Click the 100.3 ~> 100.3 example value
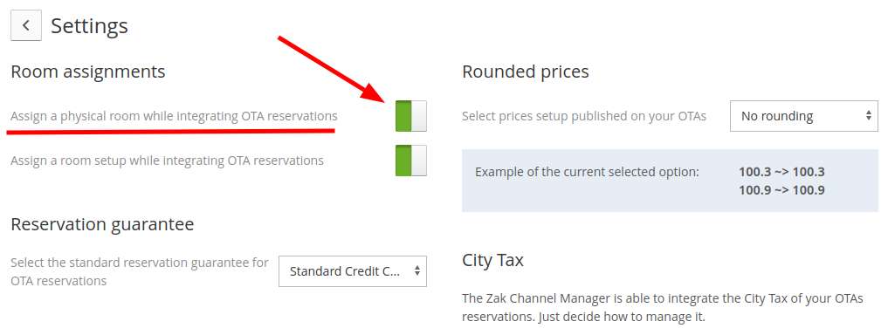The width and height of the screenshot is (888, 335). [781, 172]
